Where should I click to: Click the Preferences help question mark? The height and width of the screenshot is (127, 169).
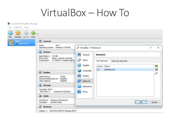pos(151,47)
